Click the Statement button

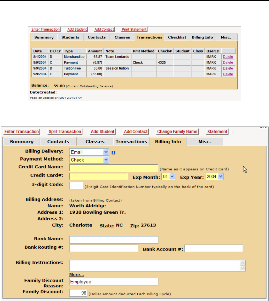[x=217, y=132]
